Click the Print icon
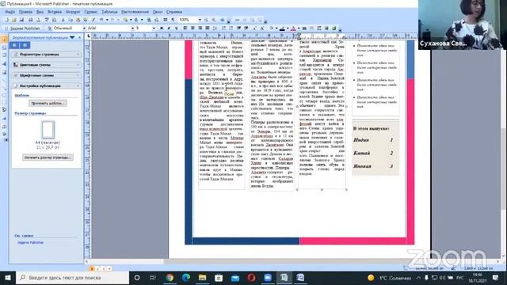The height and width of the screenshot is (285, 507). click(31, 20)
